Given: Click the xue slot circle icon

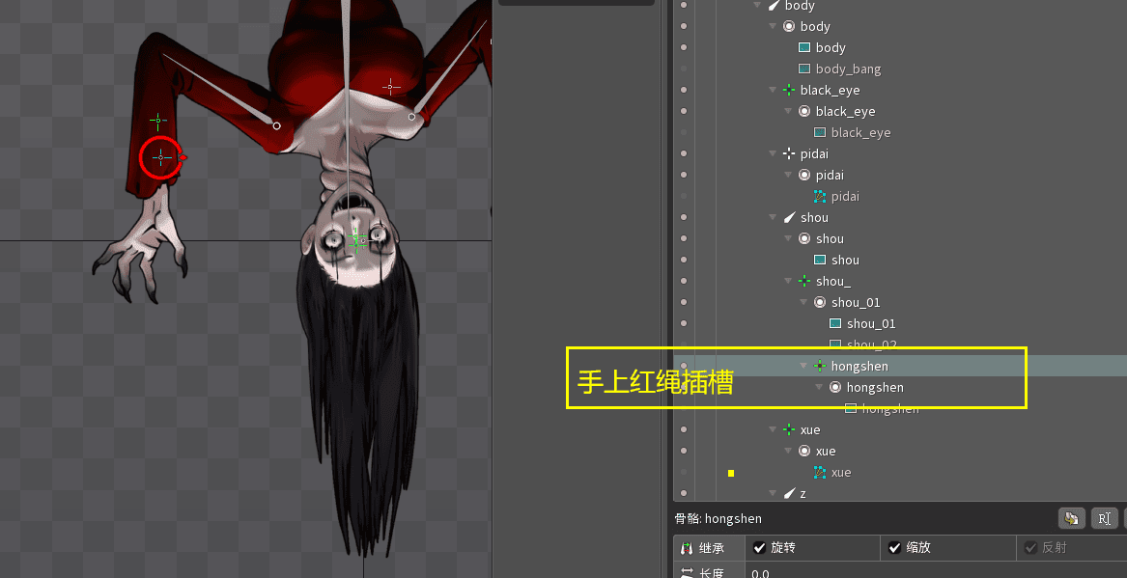Looking at the screenshot, I should click(804, 451).
